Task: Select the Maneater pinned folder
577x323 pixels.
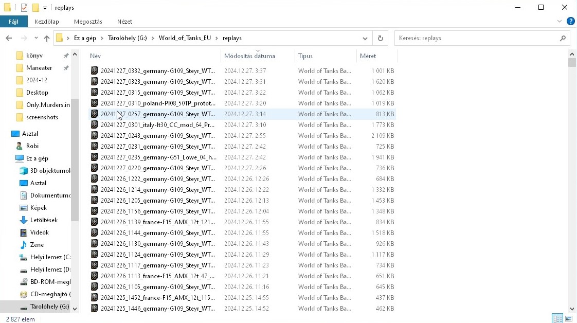Action: [39, 68]
